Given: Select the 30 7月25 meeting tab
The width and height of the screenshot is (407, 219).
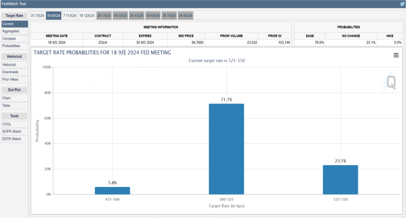Looking at the screenshot, I should tap(169, 15).
